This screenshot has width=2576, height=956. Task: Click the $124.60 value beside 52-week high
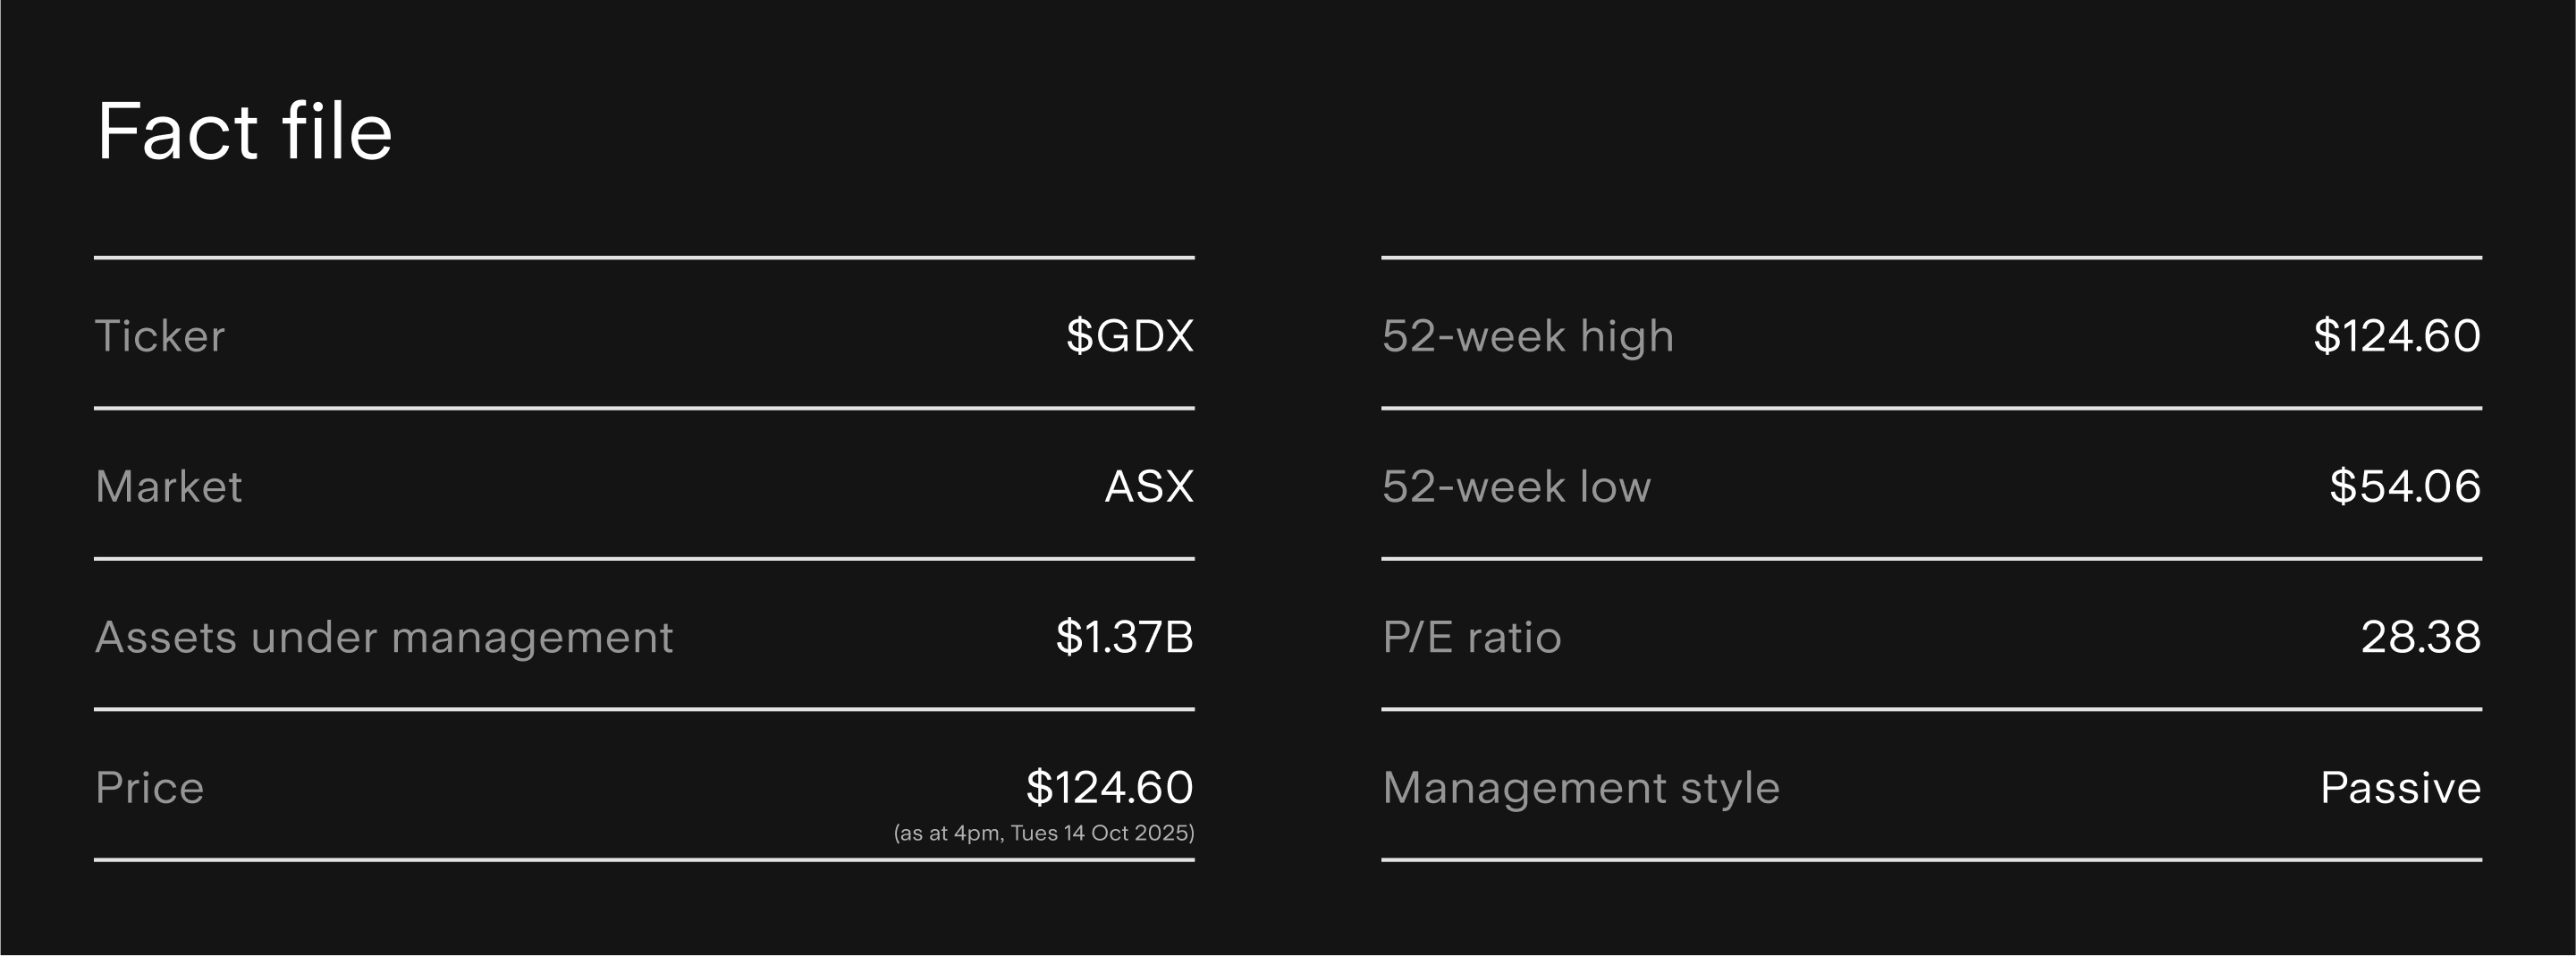pos(2396,336)
